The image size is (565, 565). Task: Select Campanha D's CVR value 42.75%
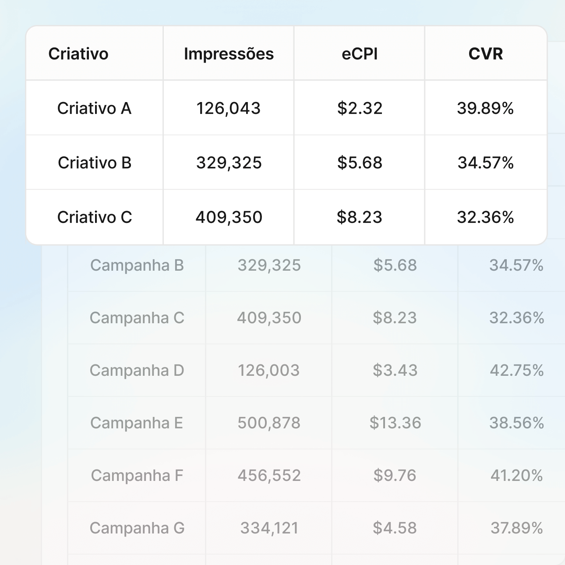pos(517,371)
